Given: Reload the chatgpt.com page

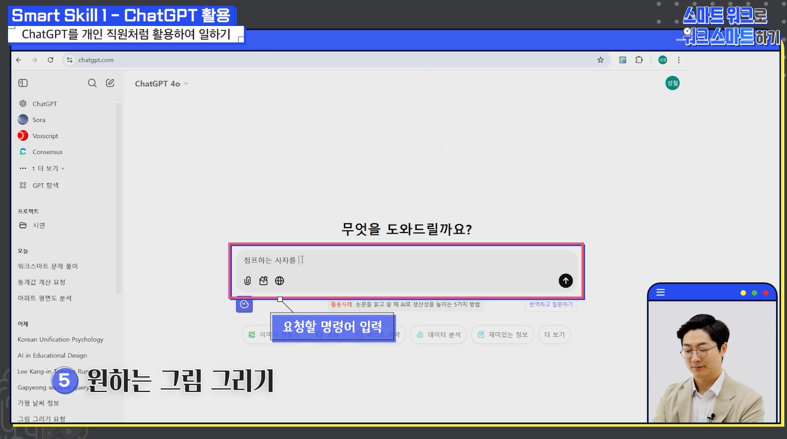Looking at the screenshot, I should pyautogui.click(x=51, y=60).
